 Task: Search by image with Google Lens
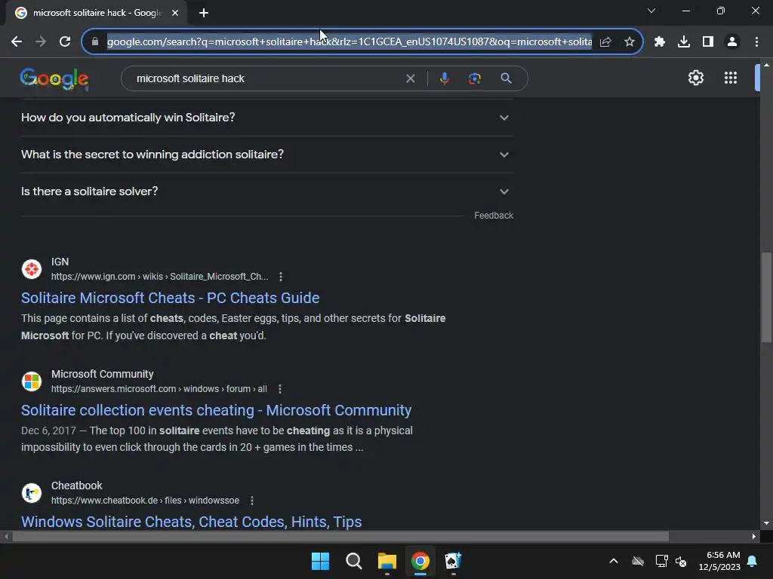pyautogui.click(x=475, y=78)
